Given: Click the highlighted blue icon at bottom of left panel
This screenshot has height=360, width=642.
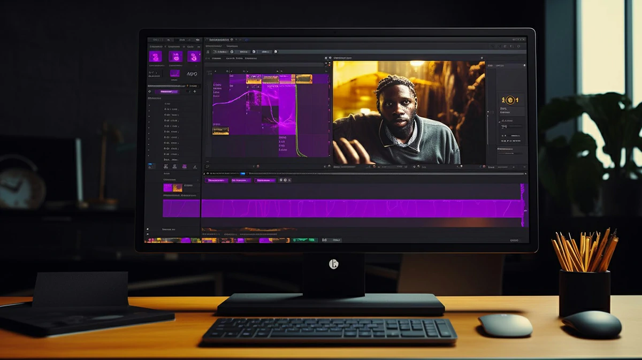Looking at the screenshot, I should 151,166.
